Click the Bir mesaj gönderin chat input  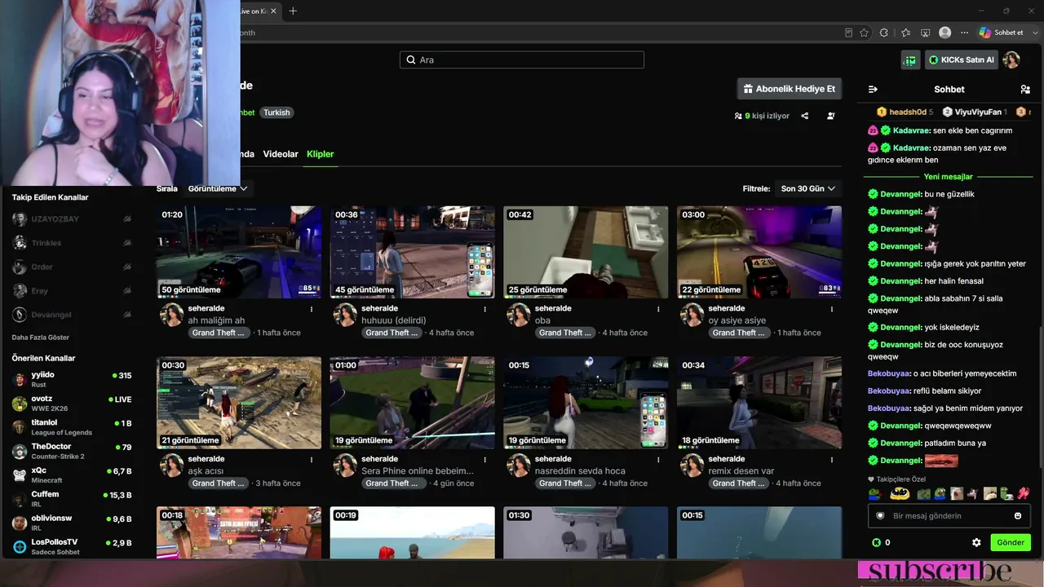[x=949, y=516]
